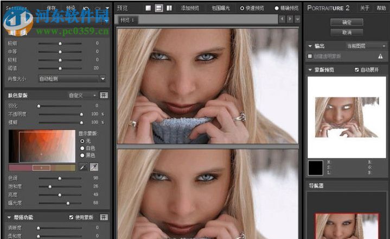Click the 不透明度 slider handle

(81, 114)
